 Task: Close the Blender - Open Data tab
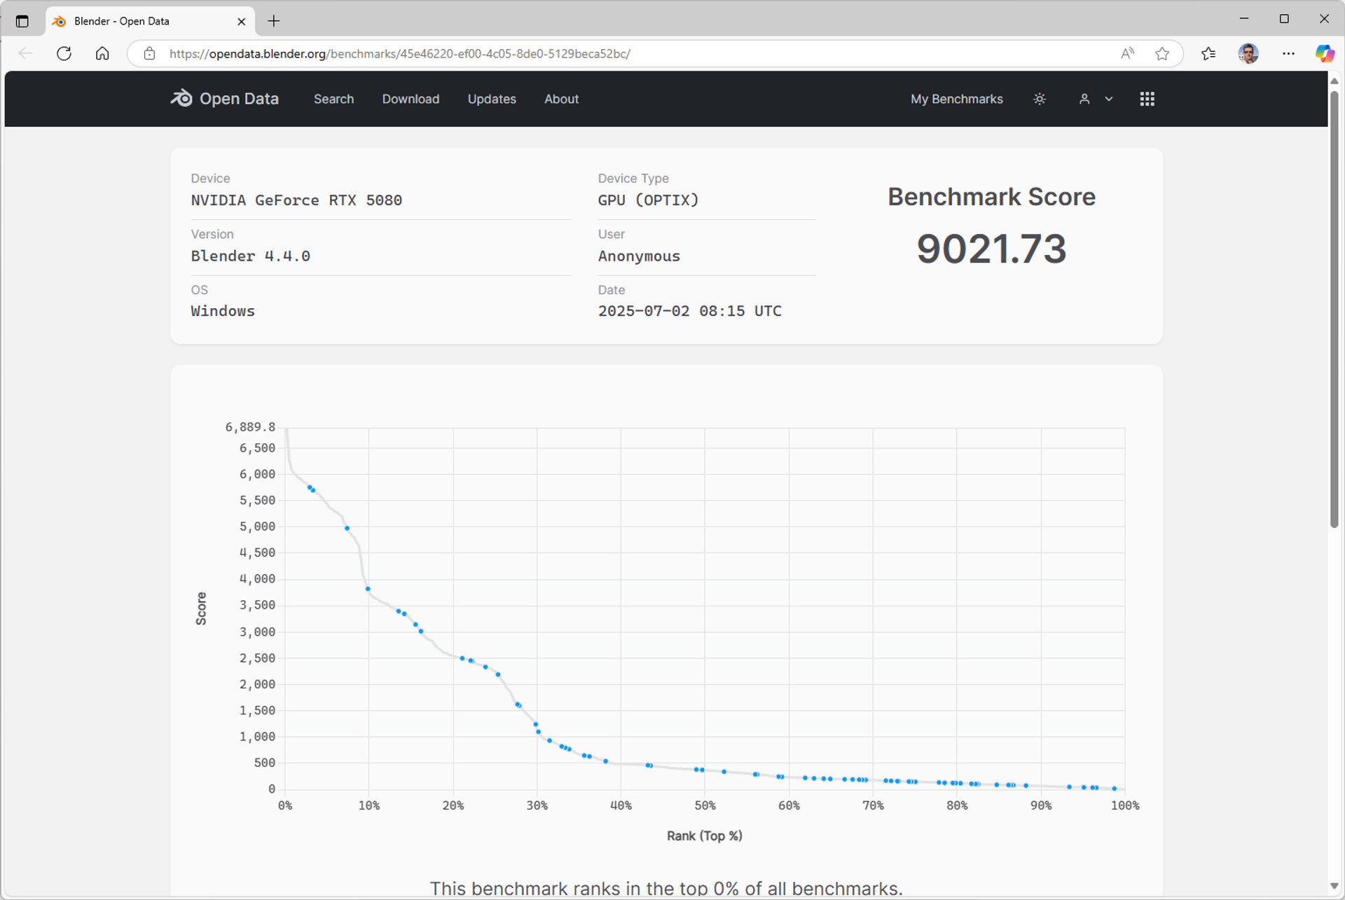[241, 21]
